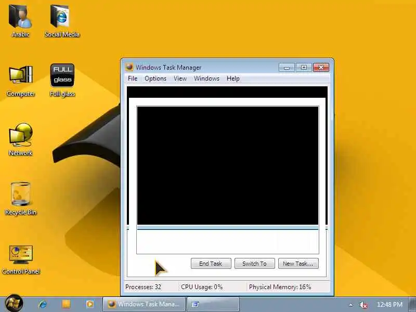
Task: Click the End Task button
Action: tap(211, 264)
